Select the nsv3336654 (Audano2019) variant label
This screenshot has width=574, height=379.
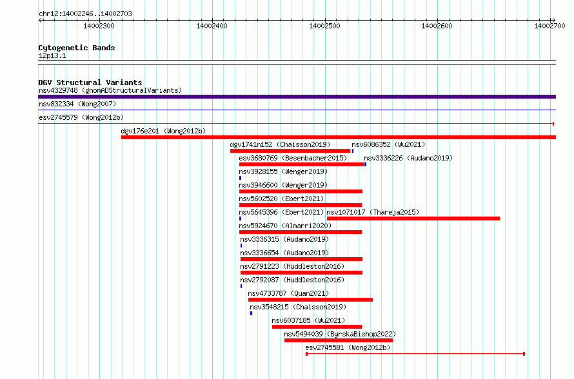click(x=284, y=253)
